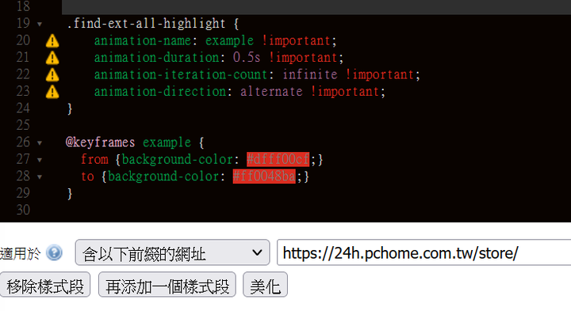Image resolution: width=571 pixels, height=311 pixels.
Task: Open the 含以下前綴的網址 dropdown
Action: [172, 252]
